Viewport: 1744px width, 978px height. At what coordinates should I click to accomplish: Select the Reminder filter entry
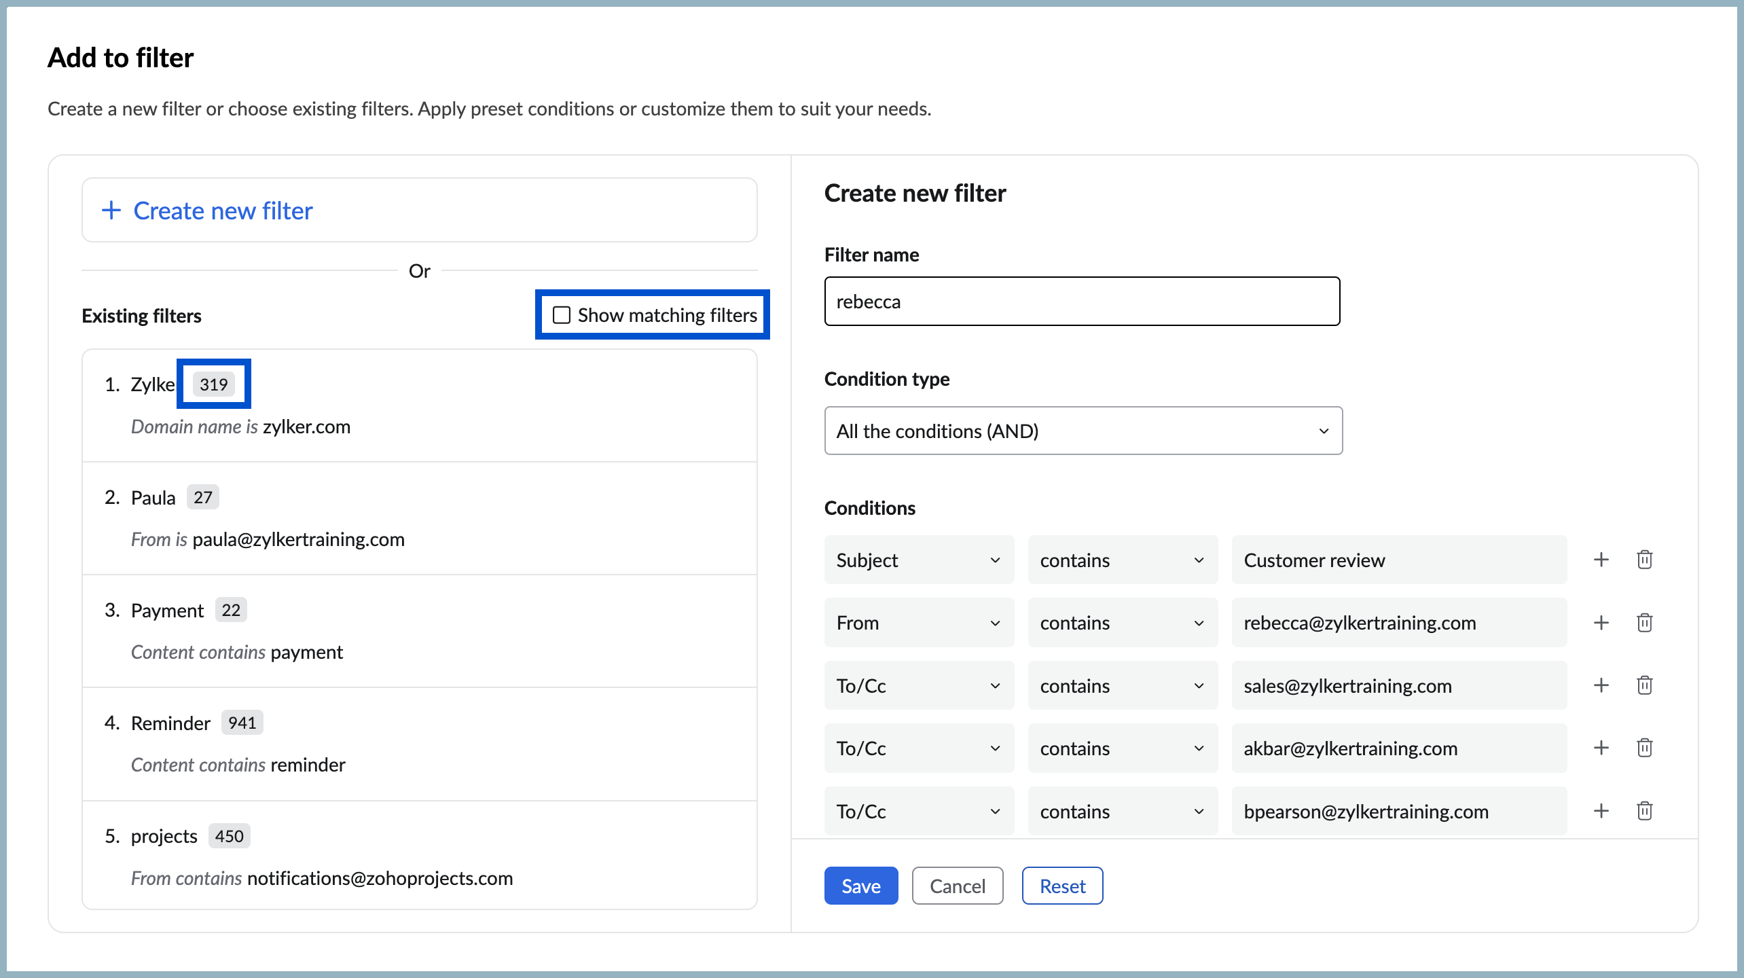pyautogui.click(x=272, y=744)
